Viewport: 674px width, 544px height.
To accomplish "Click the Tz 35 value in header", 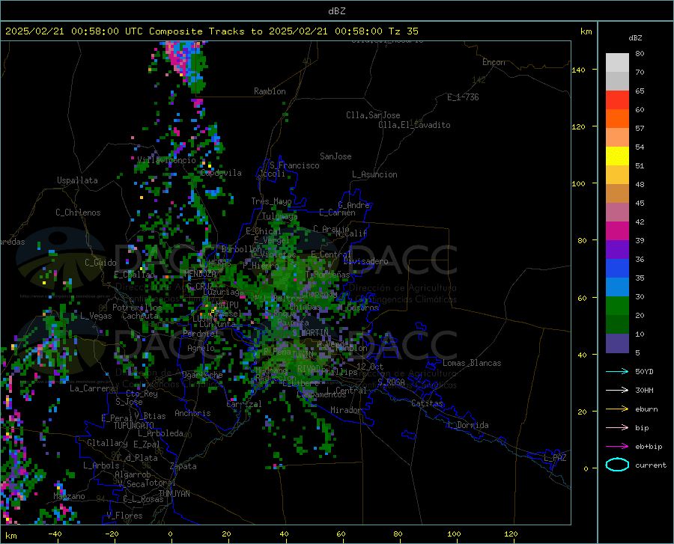I will point(404,31).
